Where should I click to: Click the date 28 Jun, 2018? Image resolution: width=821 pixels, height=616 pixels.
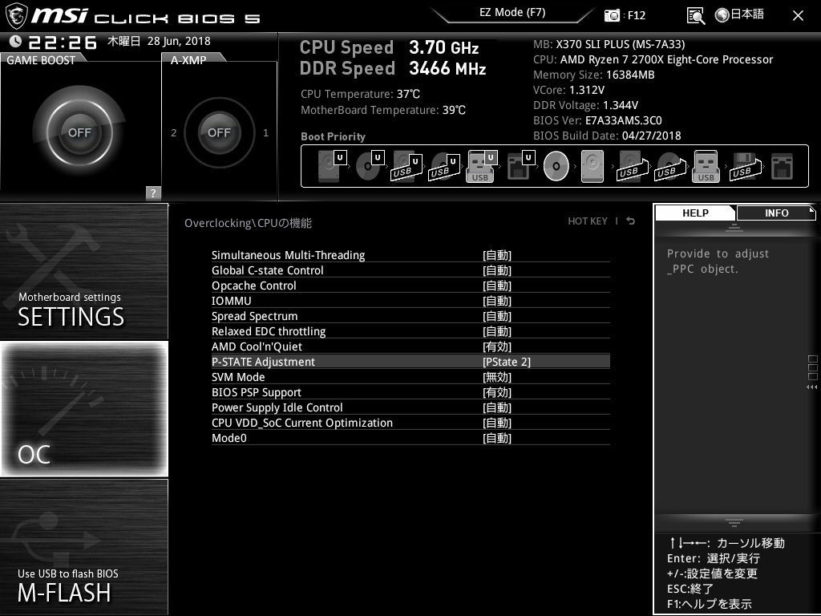point(179,41)
